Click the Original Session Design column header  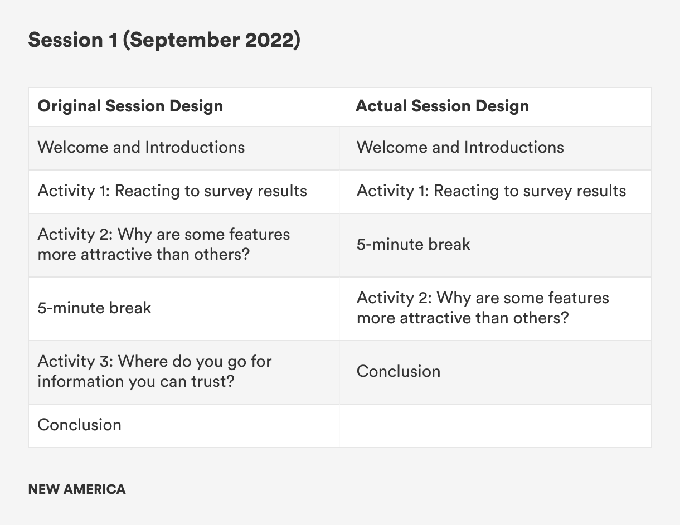tap(130, 106)
